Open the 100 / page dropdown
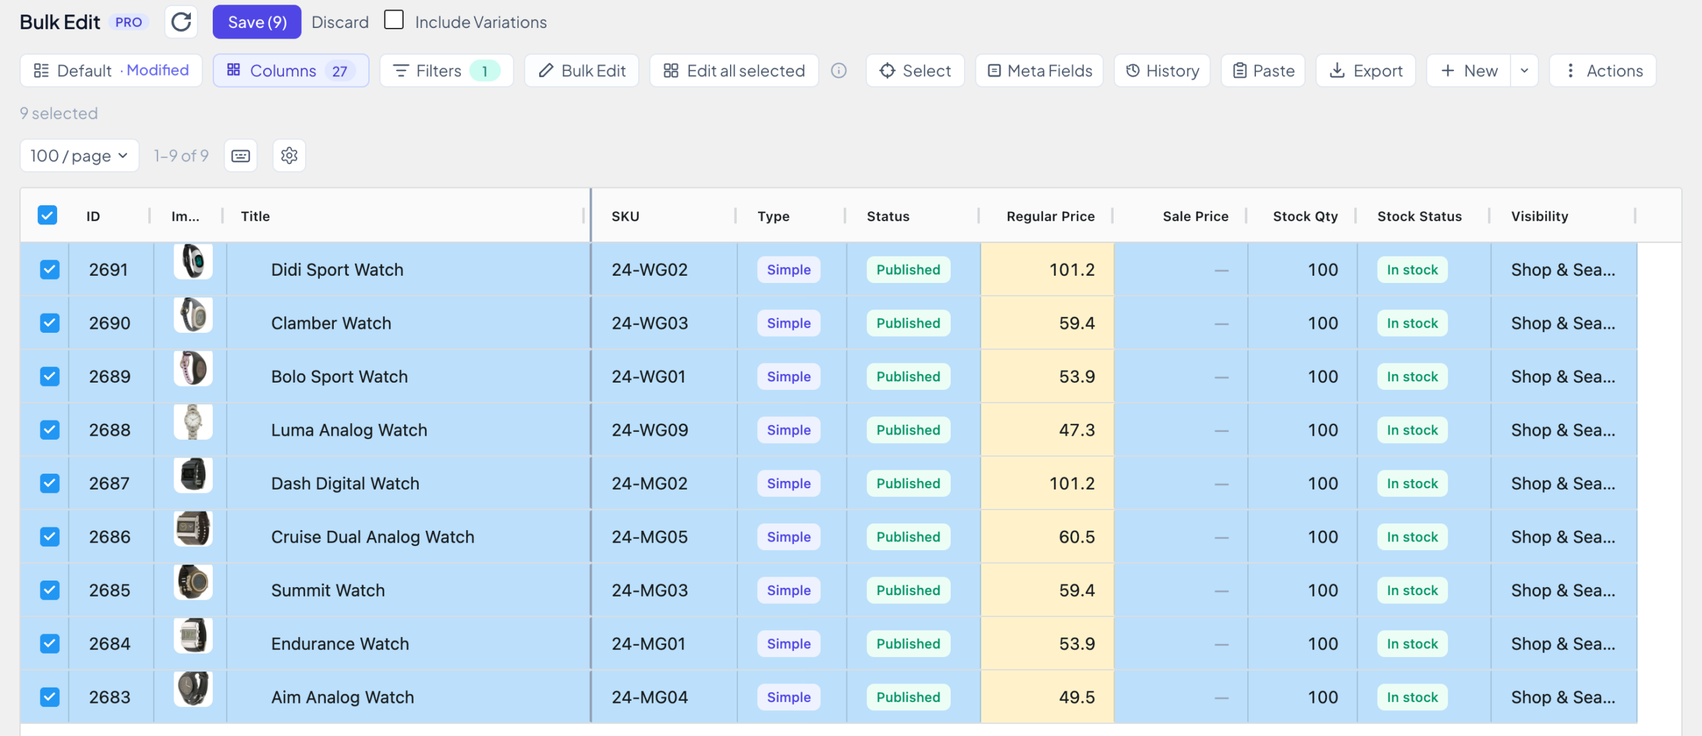Image resolution: width=1702 pixels, height=736 pixels. (x=80, y=155)
